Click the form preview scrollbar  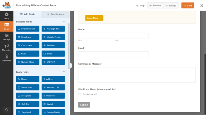[x=205, y=84]
